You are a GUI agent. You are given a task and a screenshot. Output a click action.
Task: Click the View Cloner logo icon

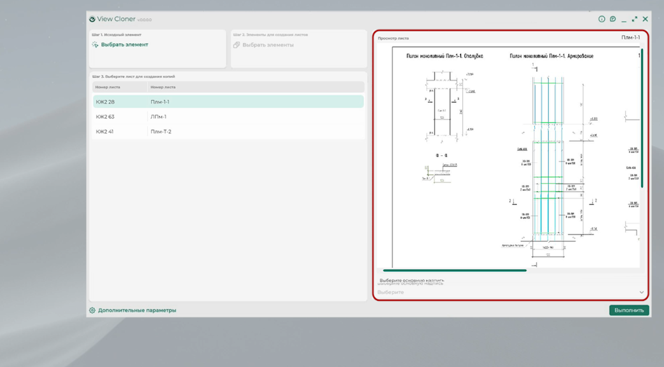point(93,19)
